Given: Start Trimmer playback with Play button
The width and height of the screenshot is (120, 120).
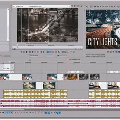Looking at the screenshot, I should point(27,52).
